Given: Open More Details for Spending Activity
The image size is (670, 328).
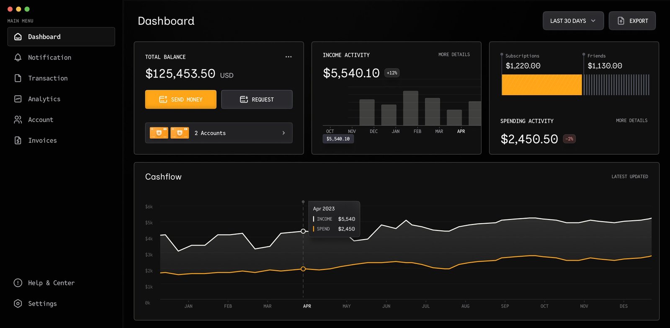Looking at the screenshot, I should coord(631,121).
